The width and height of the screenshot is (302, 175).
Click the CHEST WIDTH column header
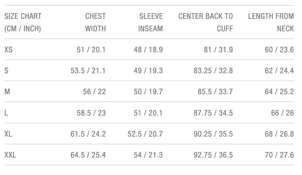click(x=95, y=22)
